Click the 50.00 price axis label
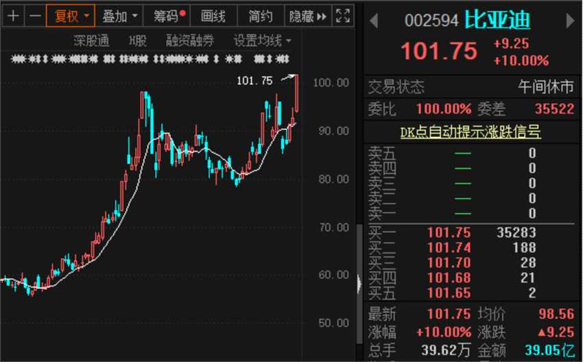 pyautogui.click(x=333, y=323)
